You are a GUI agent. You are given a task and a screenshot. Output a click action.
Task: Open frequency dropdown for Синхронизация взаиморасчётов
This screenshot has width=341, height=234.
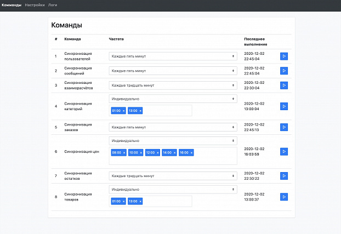(173, 85)
